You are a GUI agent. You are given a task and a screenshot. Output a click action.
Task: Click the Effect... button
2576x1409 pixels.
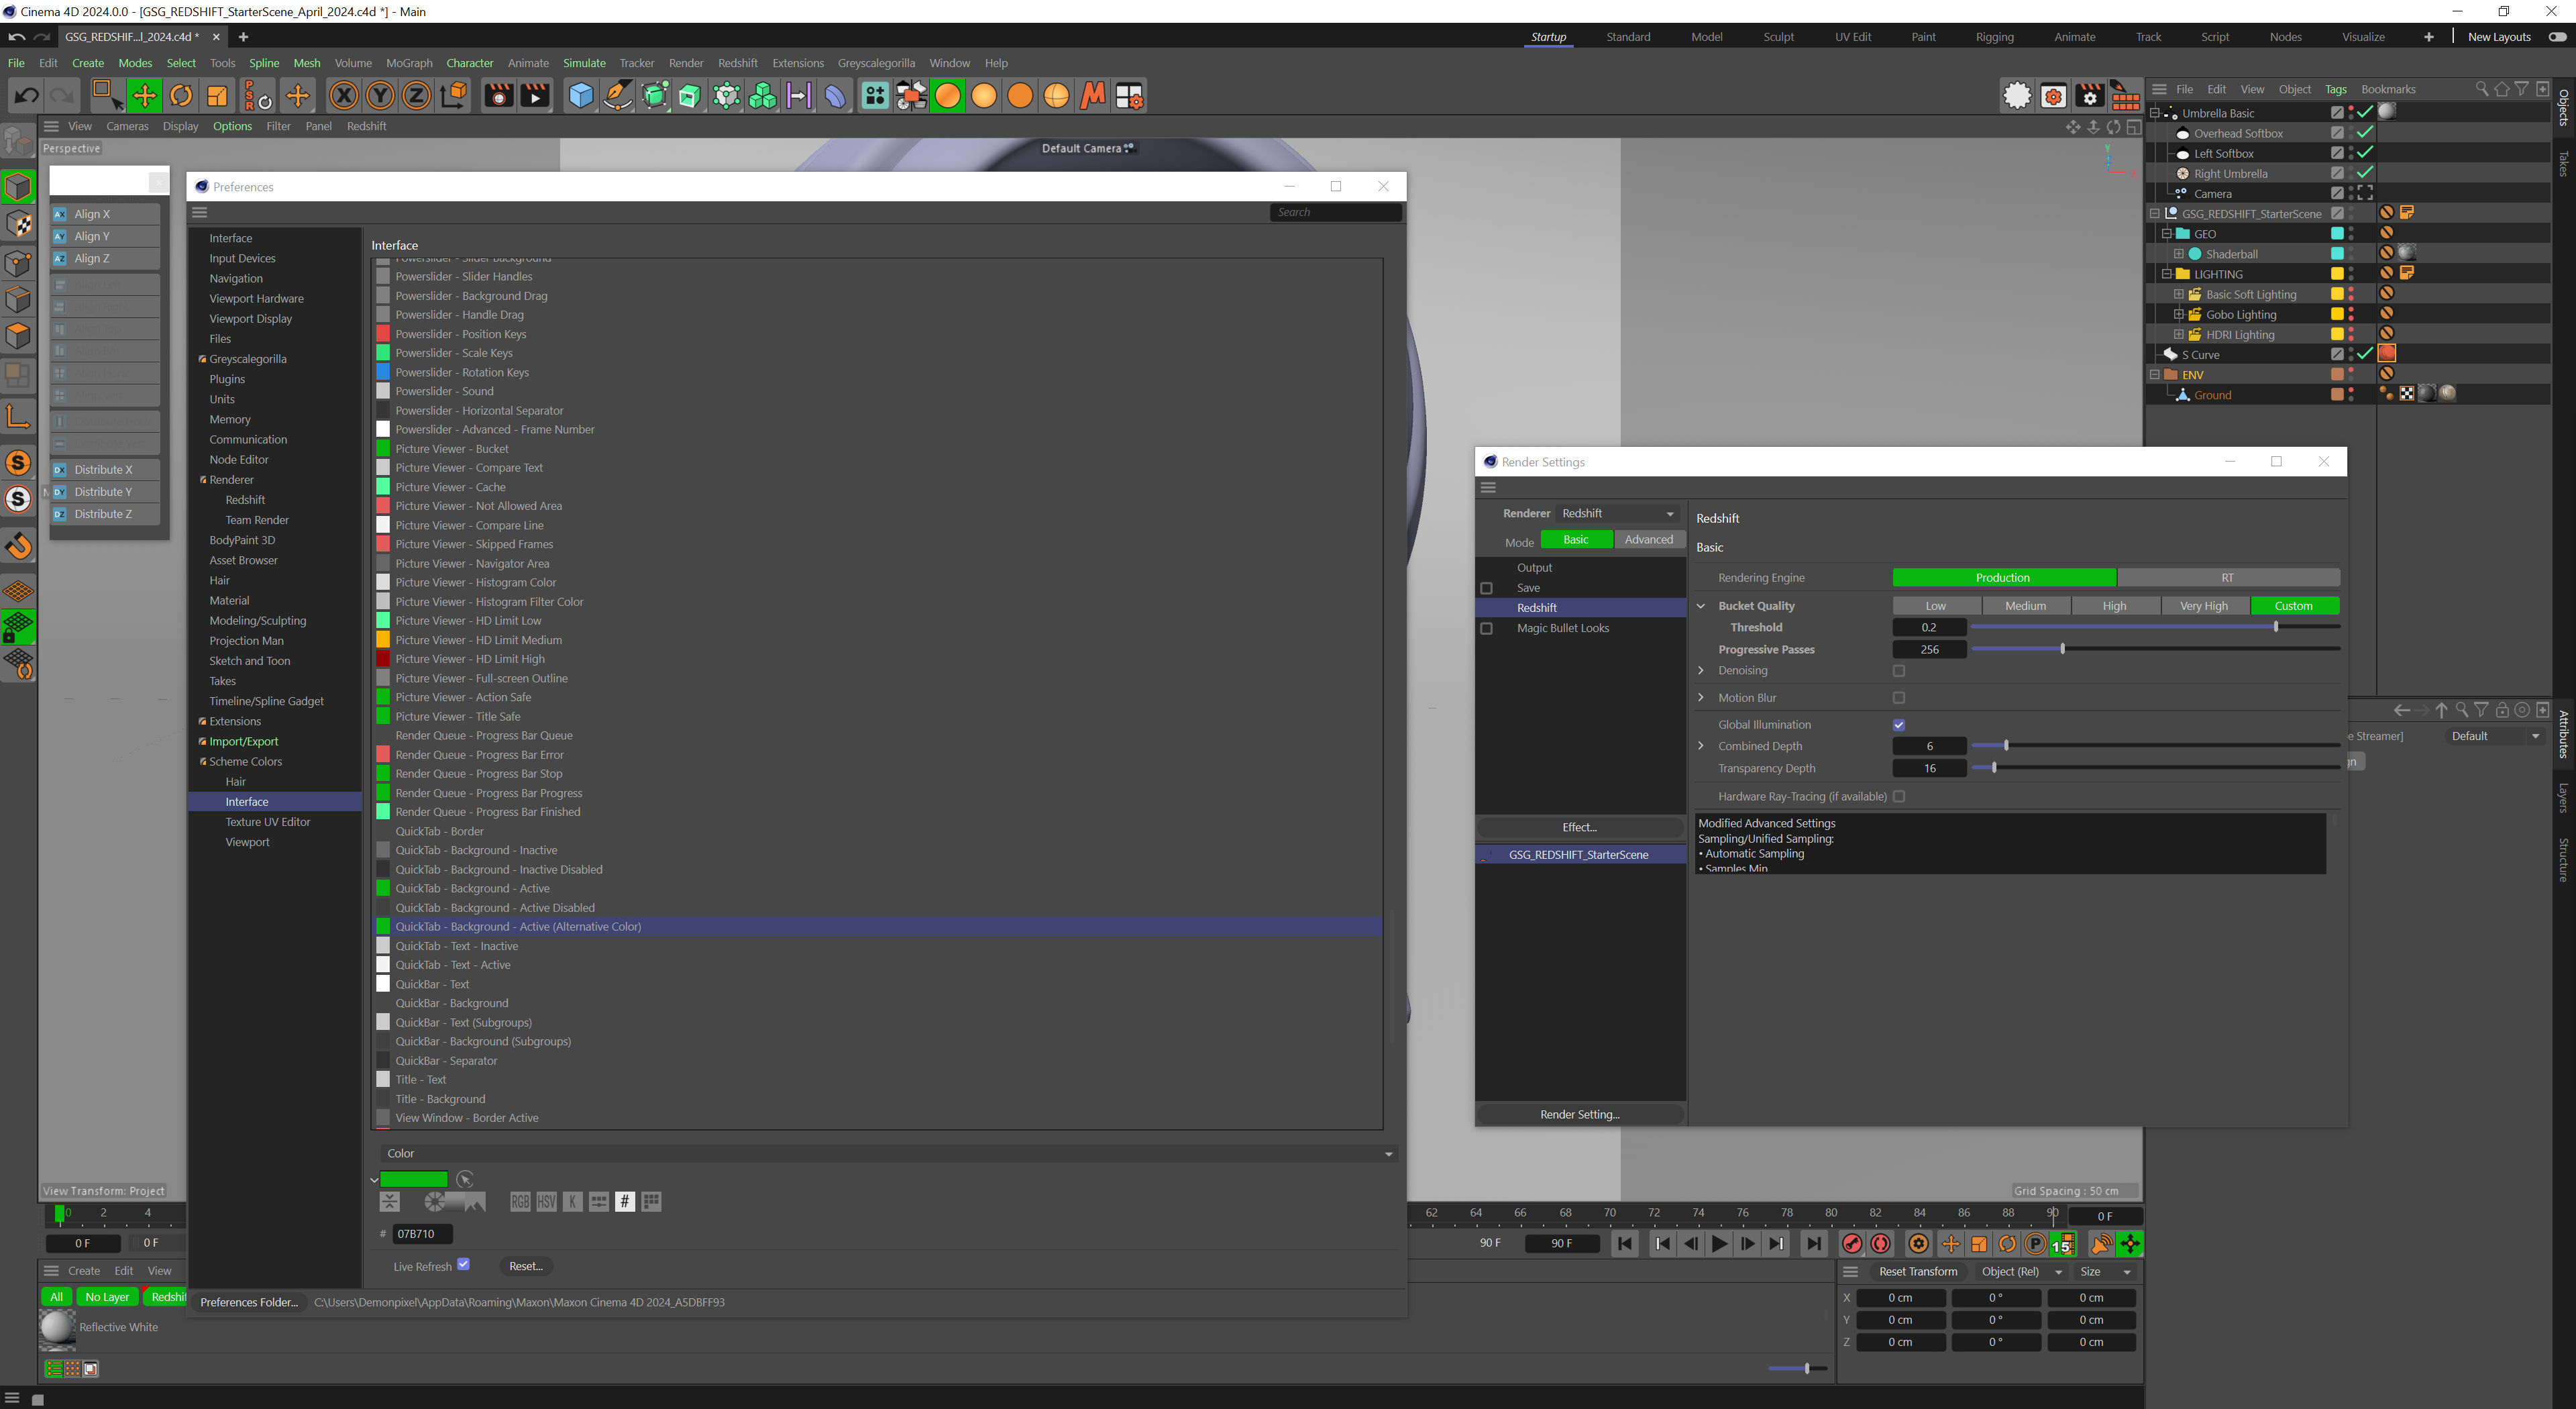(x=1580, y=827)
